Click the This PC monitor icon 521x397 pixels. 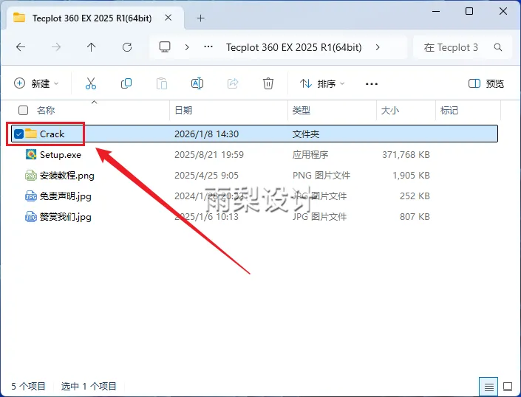click(165, 47)
